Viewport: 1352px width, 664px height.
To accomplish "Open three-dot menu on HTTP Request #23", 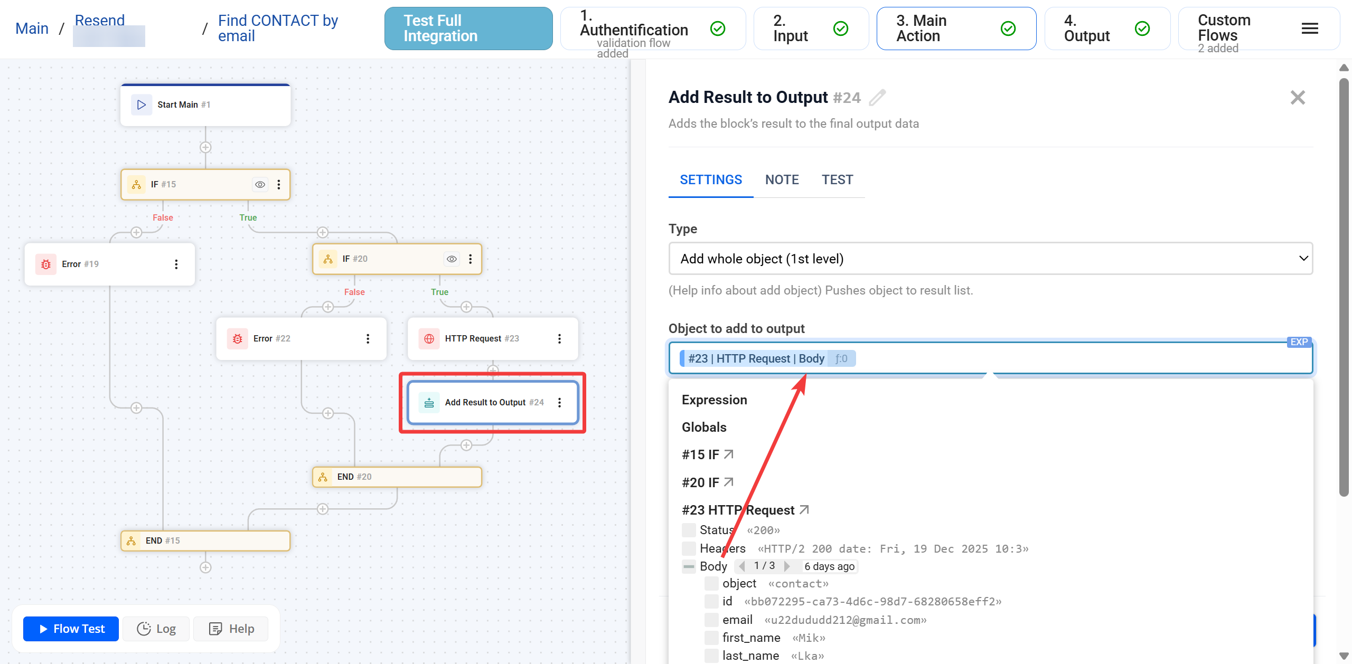I will pyautogui.click(x=559, y=338).
